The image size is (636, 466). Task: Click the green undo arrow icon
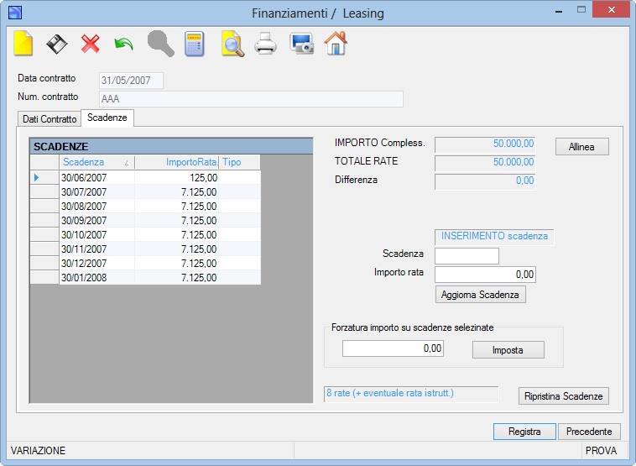(x=123, y=44)
